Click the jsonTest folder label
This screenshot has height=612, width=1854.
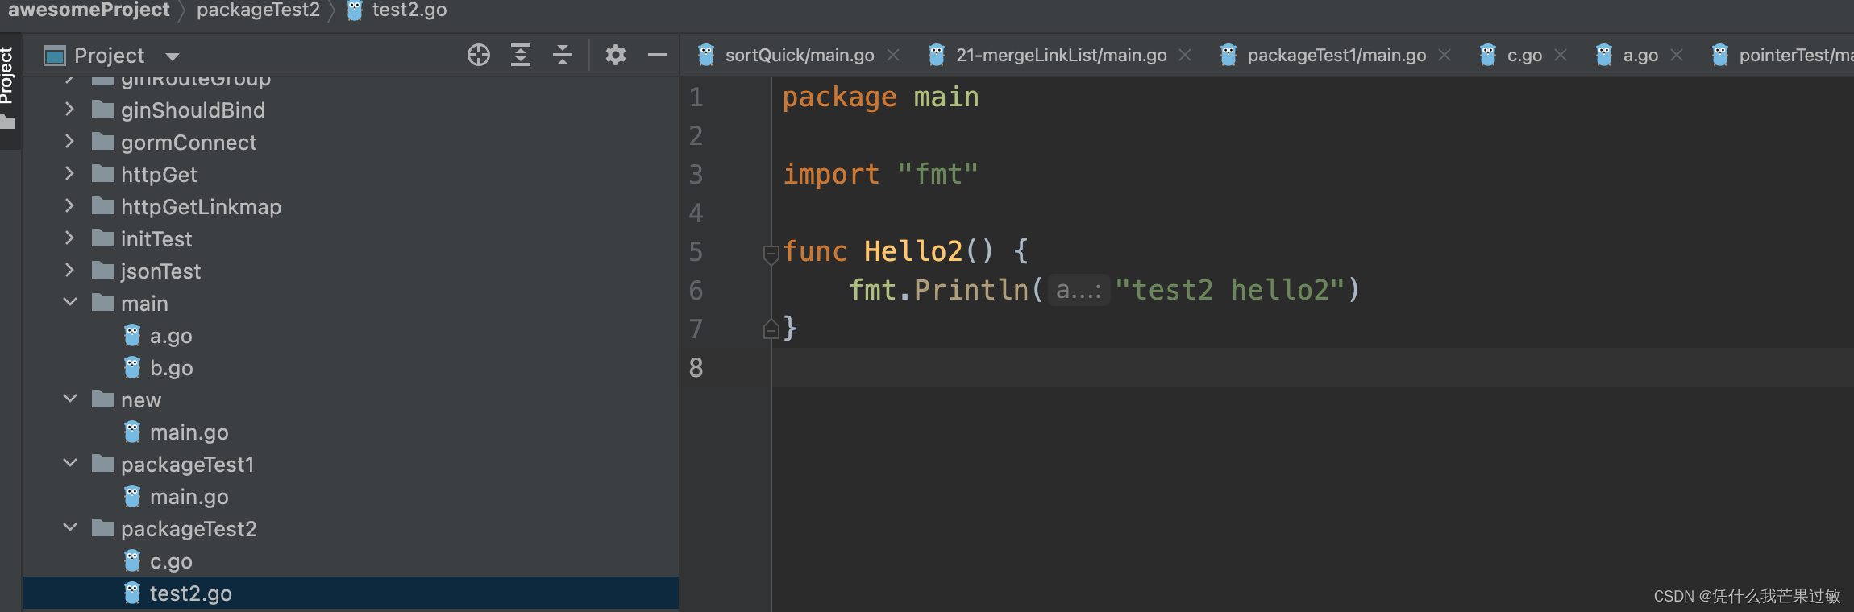pyautogui.click(x=160, y=271)
